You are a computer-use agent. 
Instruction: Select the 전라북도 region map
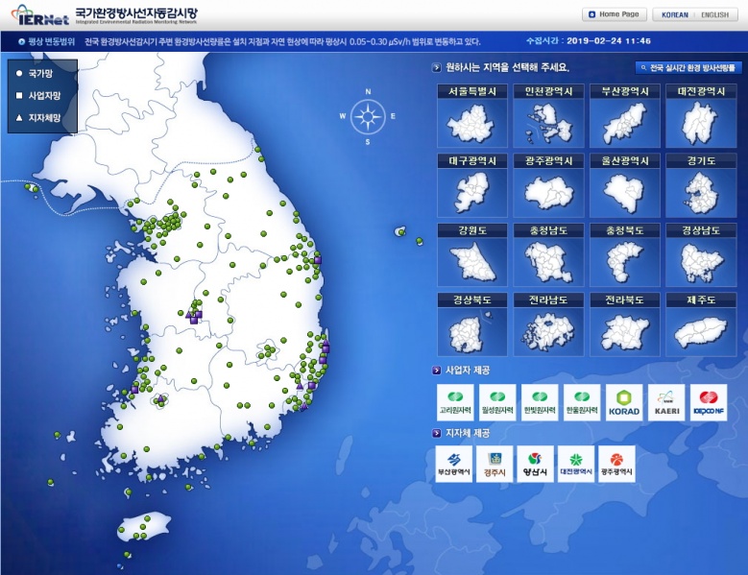[x=624, y=324]
